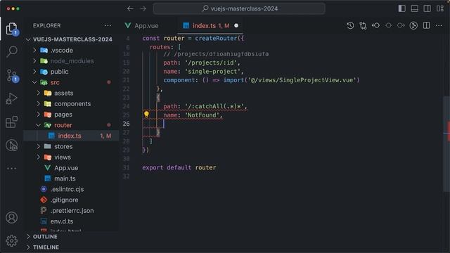Expand the node_modules folder
This screenshot has height=253, width=450.
pos(71,61)
